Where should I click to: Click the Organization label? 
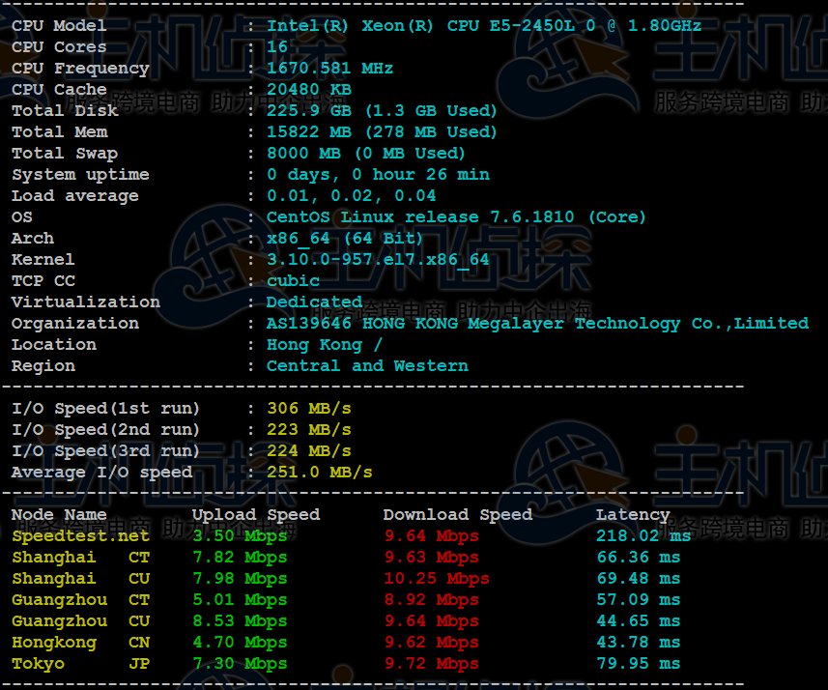75,324
